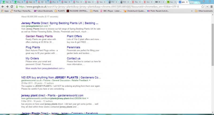The height and width of the screenshot is (115, 214).
Task: Open the Garden Ready Plants sitelink
Action: tap(39, 36)
